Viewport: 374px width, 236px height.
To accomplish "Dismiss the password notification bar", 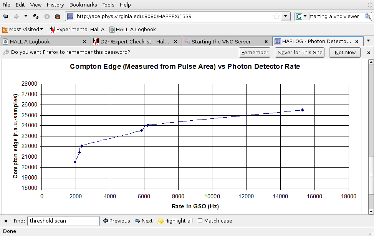I will click(369, 53).
